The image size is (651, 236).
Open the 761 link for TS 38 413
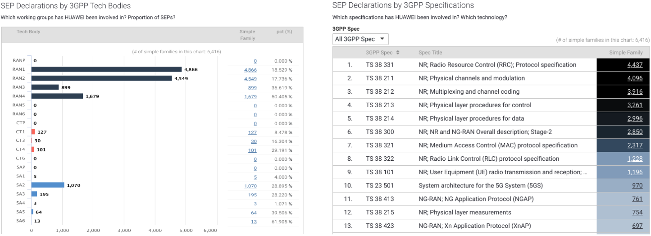pos(637,199)
